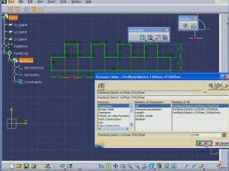Click the OK button in Formula Editor

pyautogui.click(x=204, y=143)
